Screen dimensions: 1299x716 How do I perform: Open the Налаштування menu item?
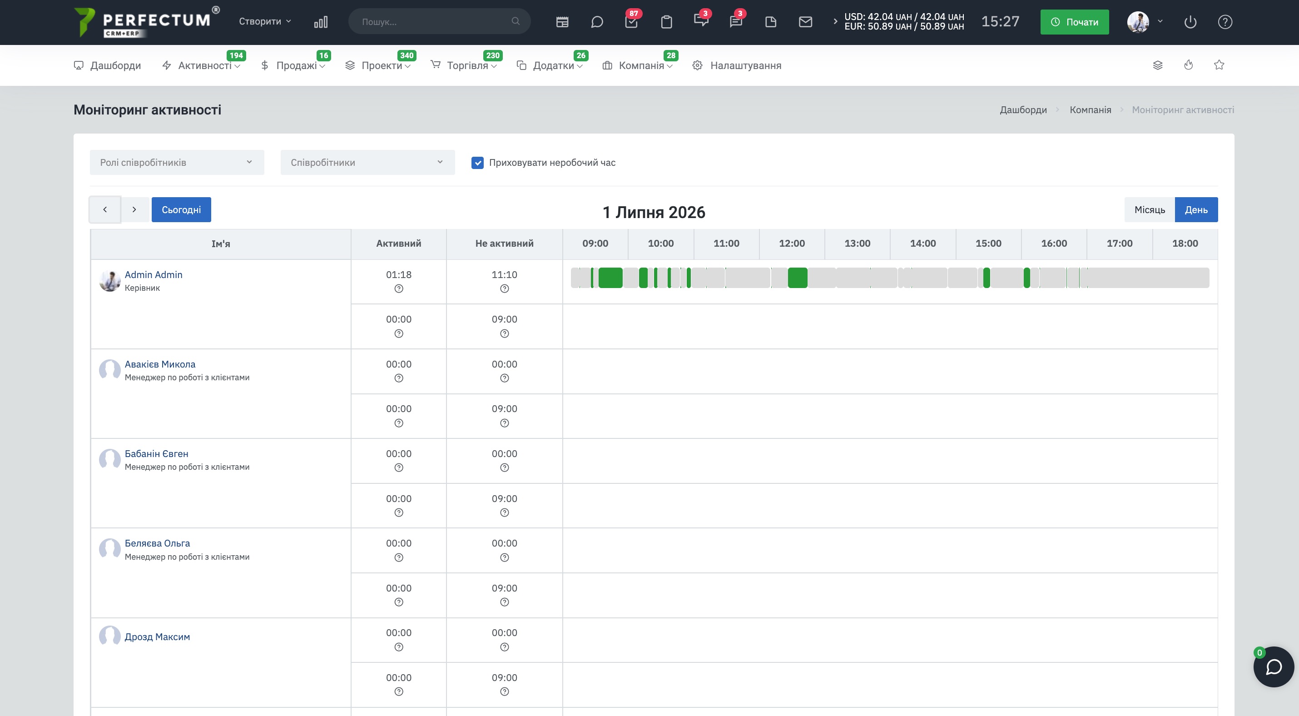click(x=737, y=65)
